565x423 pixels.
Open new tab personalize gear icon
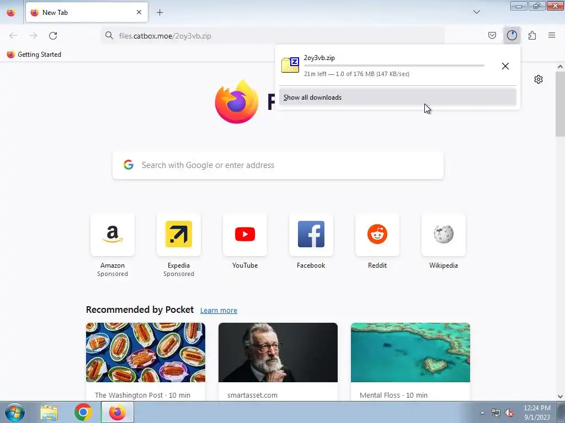539,79
